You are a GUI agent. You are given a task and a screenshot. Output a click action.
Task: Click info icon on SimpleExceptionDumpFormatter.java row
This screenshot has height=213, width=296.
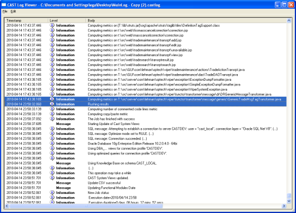pos(52,84)
